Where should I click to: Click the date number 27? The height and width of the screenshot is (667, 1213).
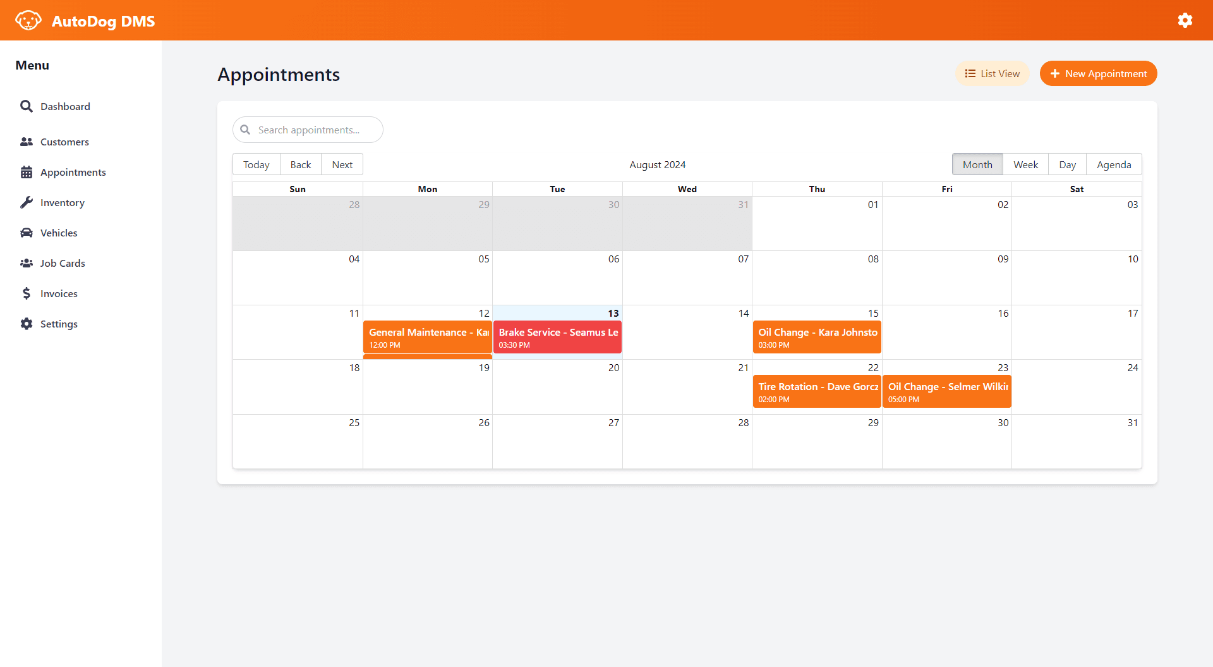tap(613, 422)
